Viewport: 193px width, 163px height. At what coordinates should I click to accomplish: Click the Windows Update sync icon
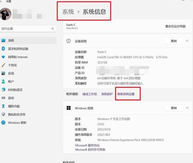(x=3, y=123)
